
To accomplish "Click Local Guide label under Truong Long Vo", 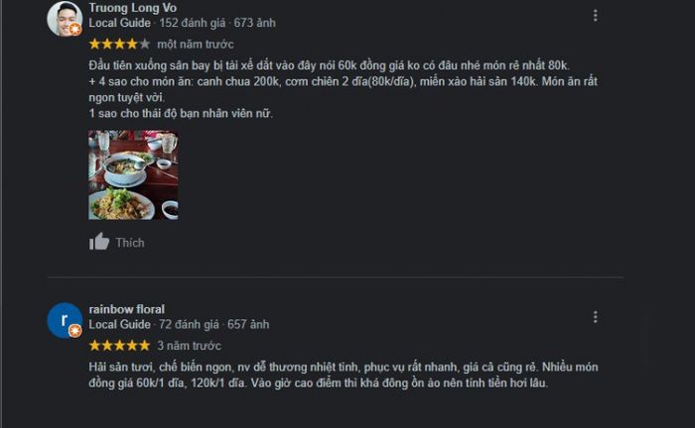I will coord(120,23).
